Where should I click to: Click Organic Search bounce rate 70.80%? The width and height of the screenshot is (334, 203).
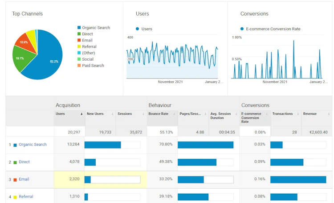pyautogui.click(x=166, y=144)
